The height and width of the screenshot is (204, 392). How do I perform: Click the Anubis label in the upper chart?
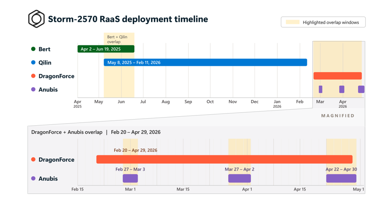click(48, 89)
